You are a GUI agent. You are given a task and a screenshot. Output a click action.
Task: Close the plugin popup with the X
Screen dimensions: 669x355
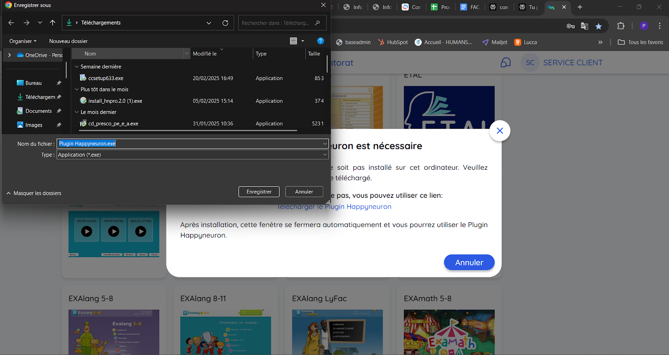coord(500,131)
